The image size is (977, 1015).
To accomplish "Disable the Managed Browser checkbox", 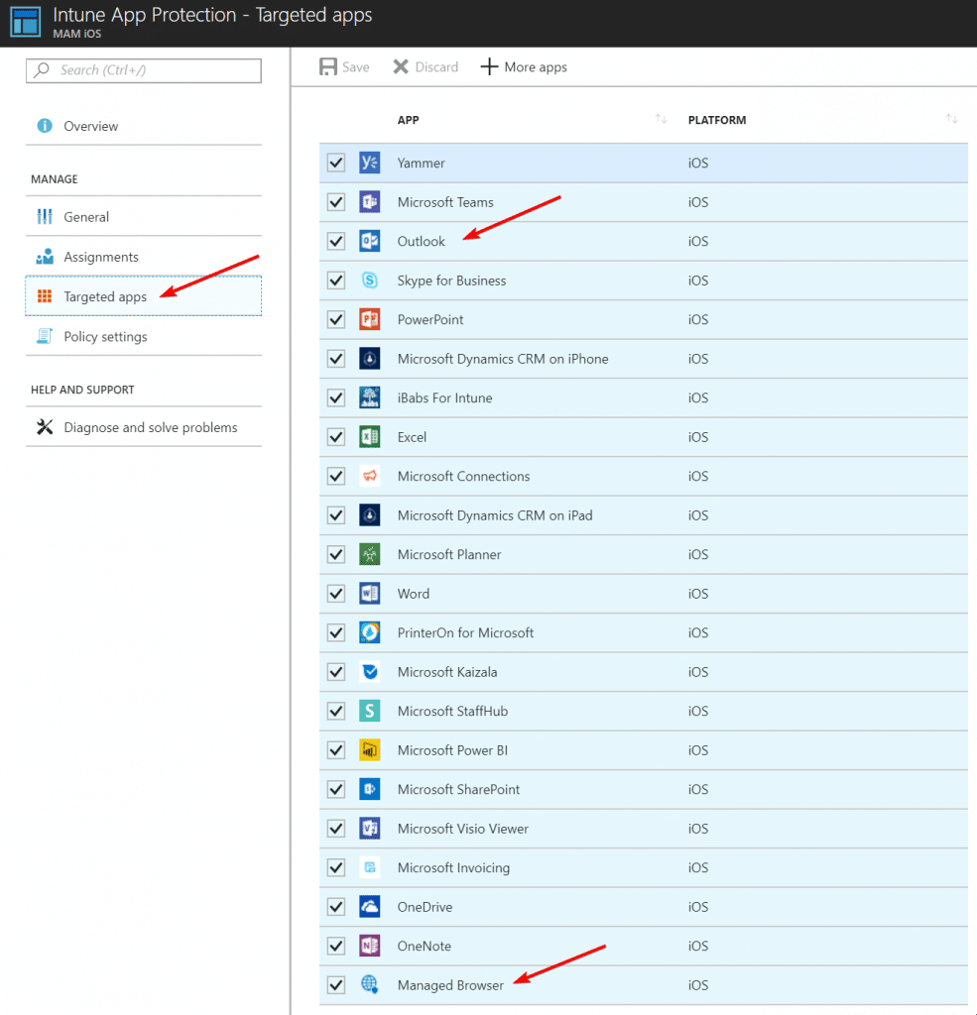I will click(x=335, y=985).
